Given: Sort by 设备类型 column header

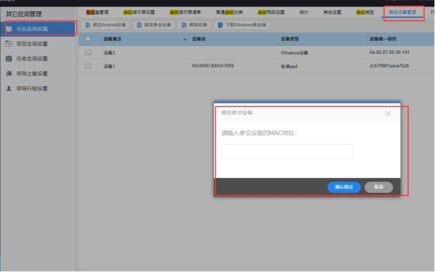Looking at the screenshot, I should [290, 39].
